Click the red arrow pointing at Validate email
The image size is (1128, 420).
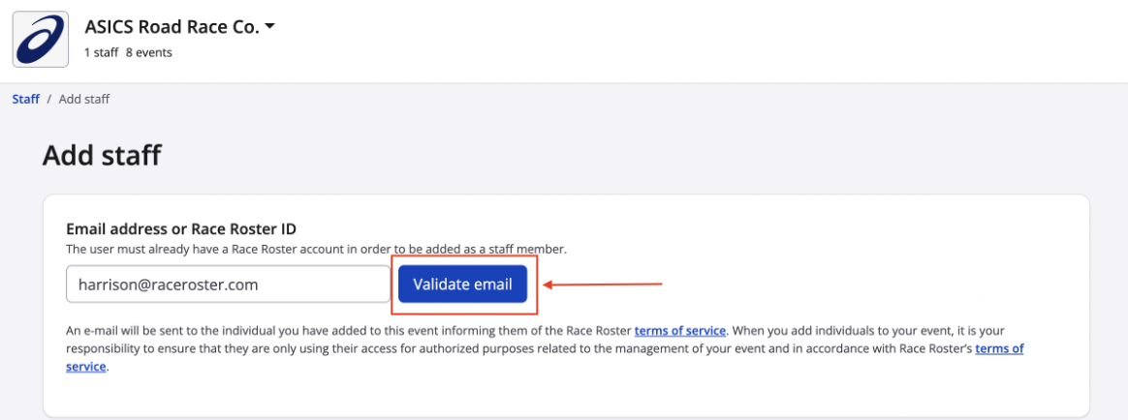click(x=602, y=285)
